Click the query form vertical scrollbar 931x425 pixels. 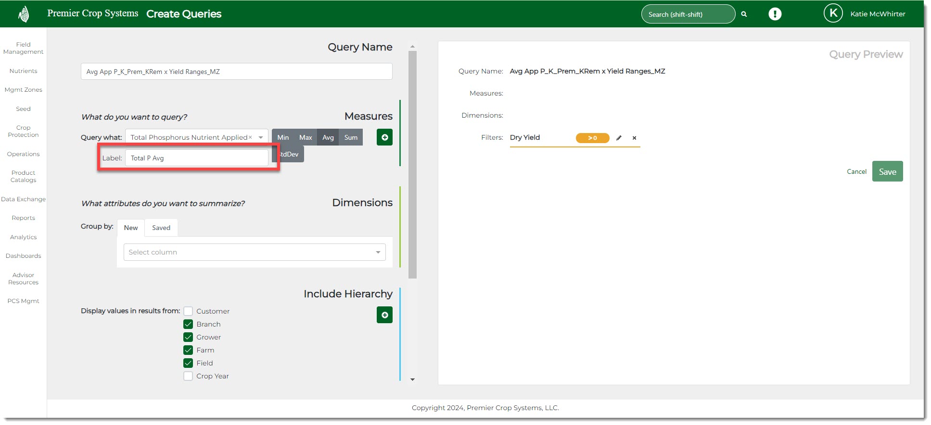412,163
